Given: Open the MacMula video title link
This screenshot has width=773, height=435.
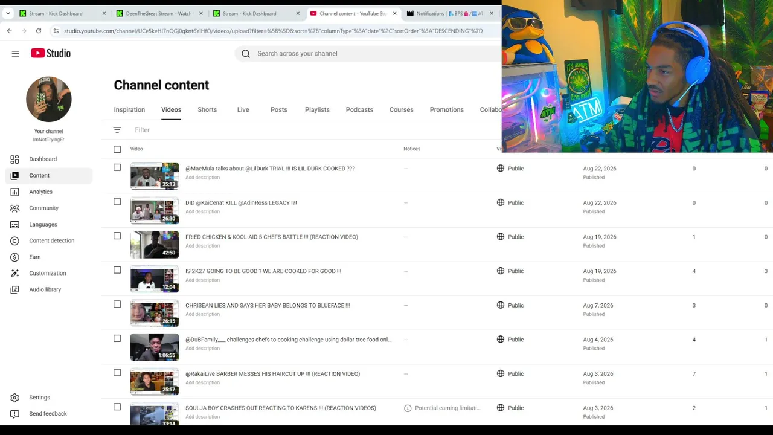Looking at the screenshot, I should [x=270, y=169].
